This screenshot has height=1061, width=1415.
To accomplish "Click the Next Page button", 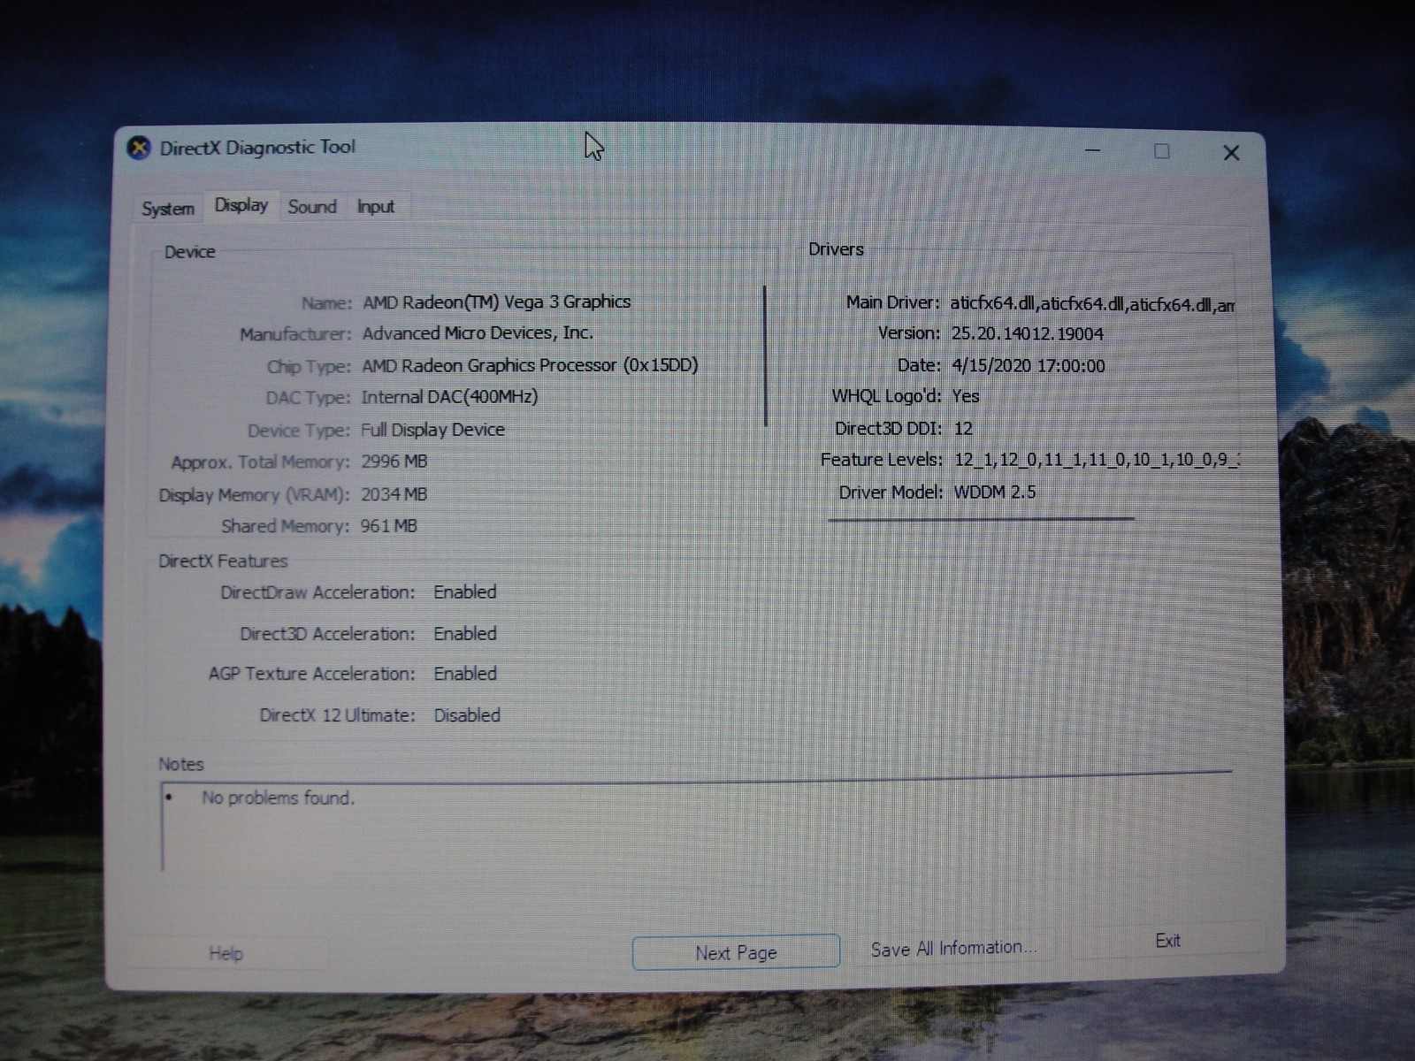I will tap(736, 952).
